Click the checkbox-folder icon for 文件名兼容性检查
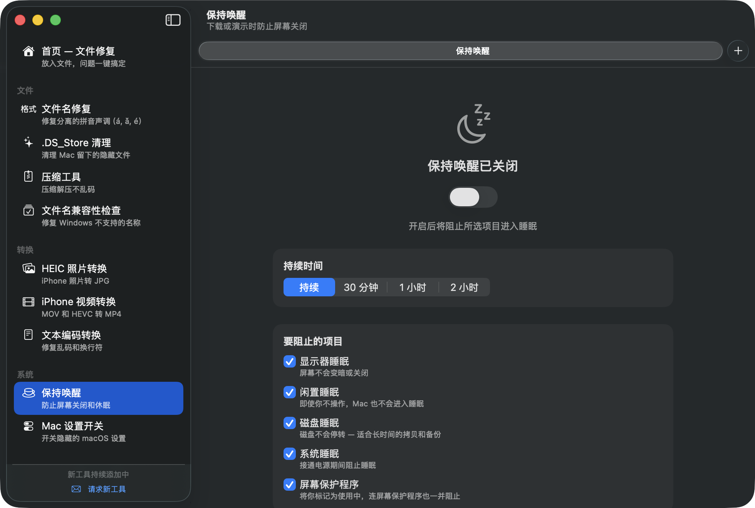Image resolution: width=755 pixels, height=508 pixels. coord(29,210)
